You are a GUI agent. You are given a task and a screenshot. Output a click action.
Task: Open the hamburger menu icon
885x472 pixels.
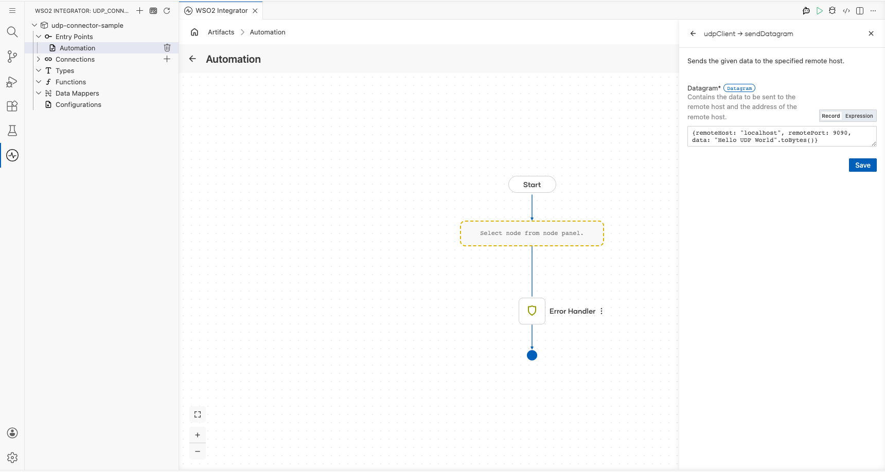pos(12,10)
